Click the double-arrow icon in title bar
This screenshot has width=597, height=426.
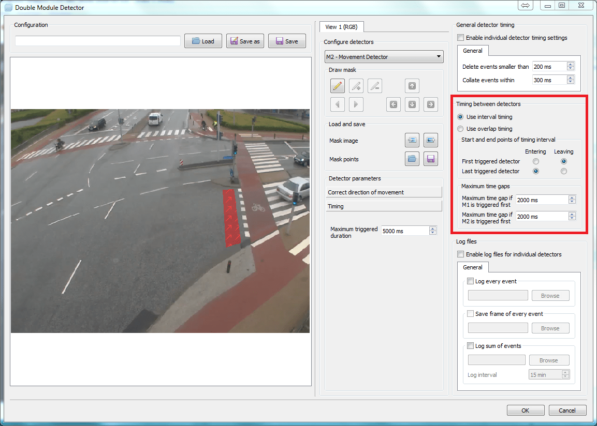click(x=526, y=5)
